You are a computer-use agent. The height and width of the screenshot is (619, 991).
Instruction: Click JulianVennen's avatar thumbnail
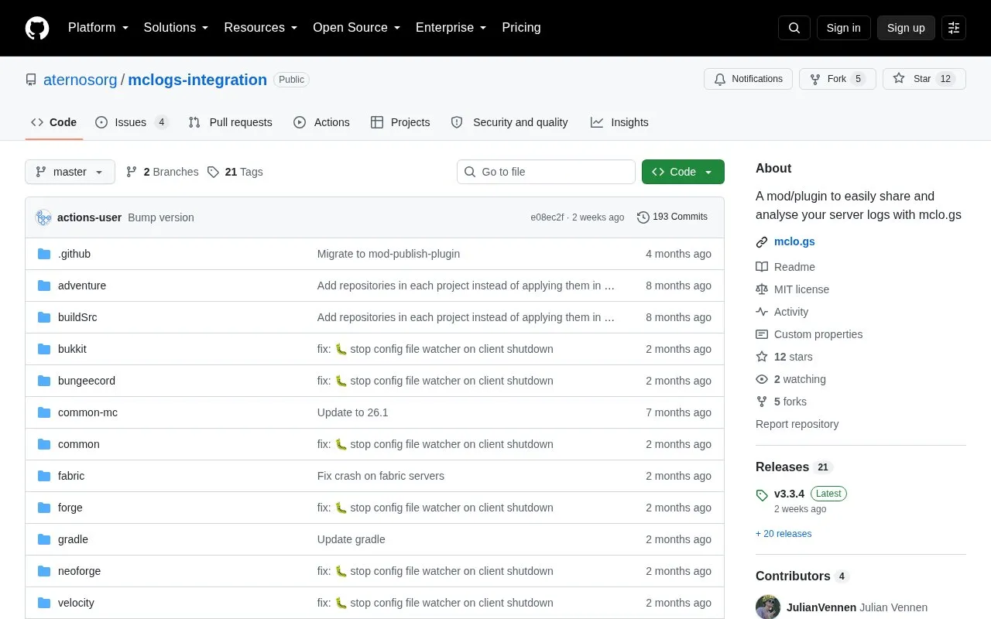coord(768,607)
